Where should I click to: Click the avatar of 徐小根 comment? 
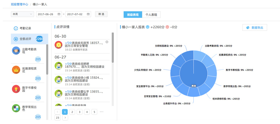click(x=58, y=79)
